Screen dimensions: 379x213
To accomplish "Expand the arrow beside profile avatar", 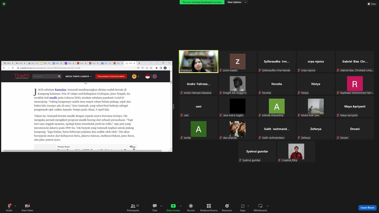I will click(138, 76).
